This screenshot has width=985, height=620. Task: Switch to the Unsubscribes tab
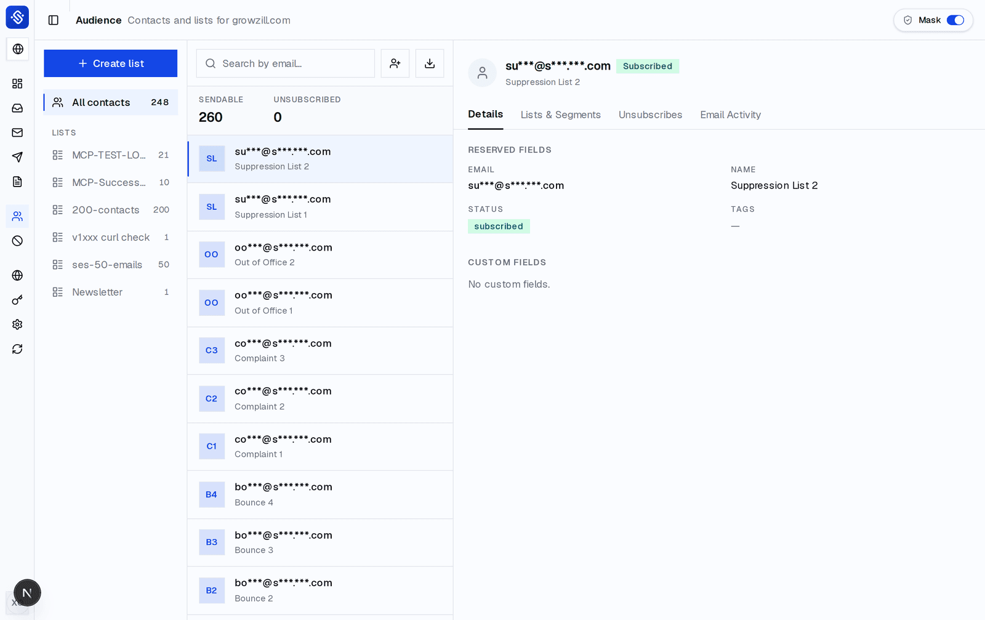651,115
